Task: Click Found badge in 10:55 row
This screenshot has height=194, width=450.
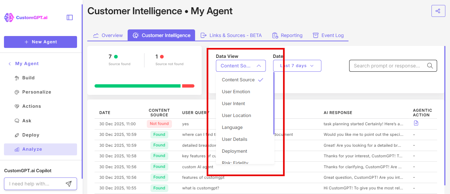Action: pos(159,188)
